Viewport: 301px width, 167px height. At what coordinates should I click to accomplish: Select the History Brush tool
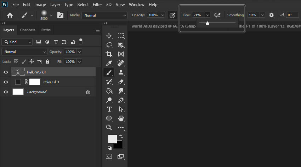(109, 82)
